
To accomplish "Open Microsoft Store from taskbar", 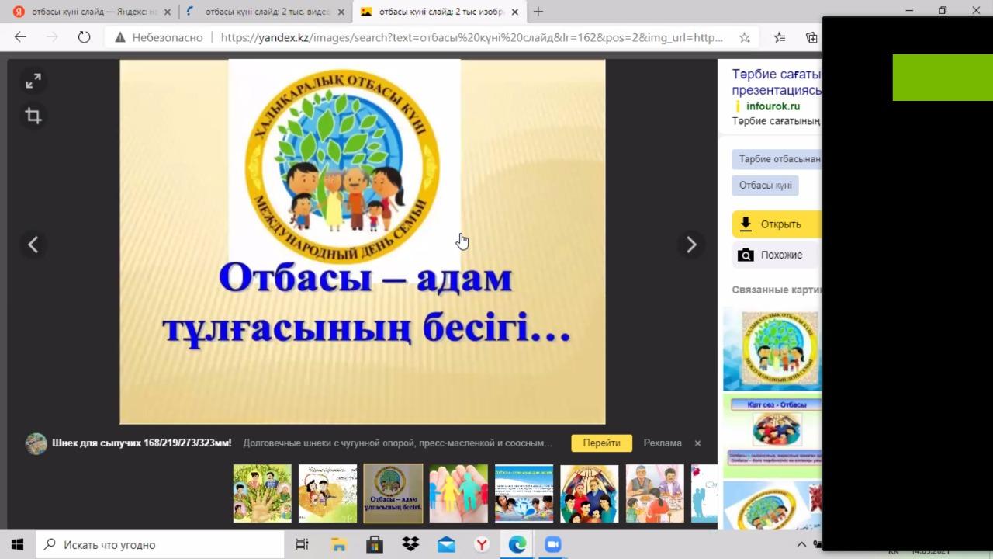I will [374, 544].
